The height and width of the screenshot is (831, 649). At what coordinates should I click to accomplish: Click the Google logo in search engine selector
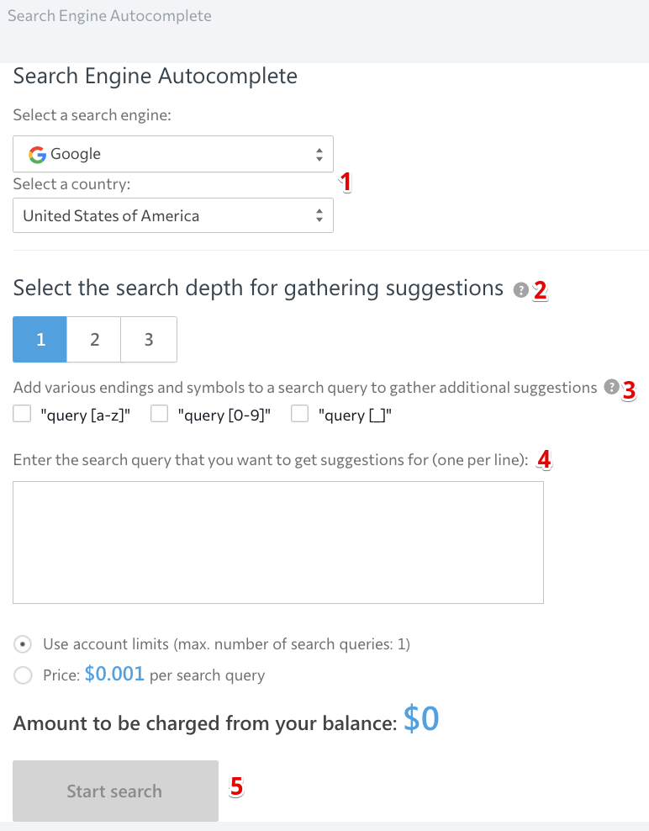point(37,154)
